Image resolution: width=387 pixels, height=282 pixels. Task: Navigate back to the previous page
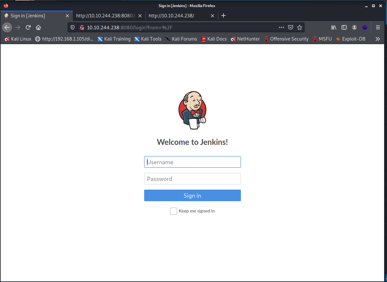[7, 27]
